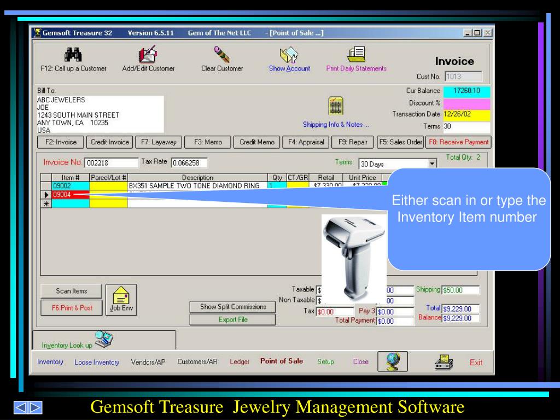Switch to F9: Repair
Screen dimensions: 560x420
click(x=353, y=142)
